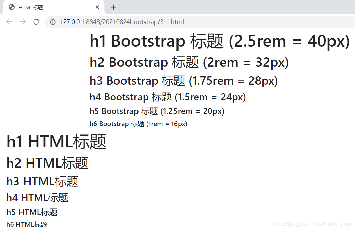The image size is (355, 230).
Task: Click the browser forward arrow icon
Action: [23, 22]
